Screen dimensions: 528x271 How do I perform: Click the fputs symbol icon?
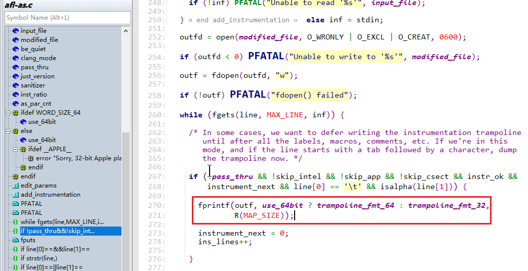[16, 240]
